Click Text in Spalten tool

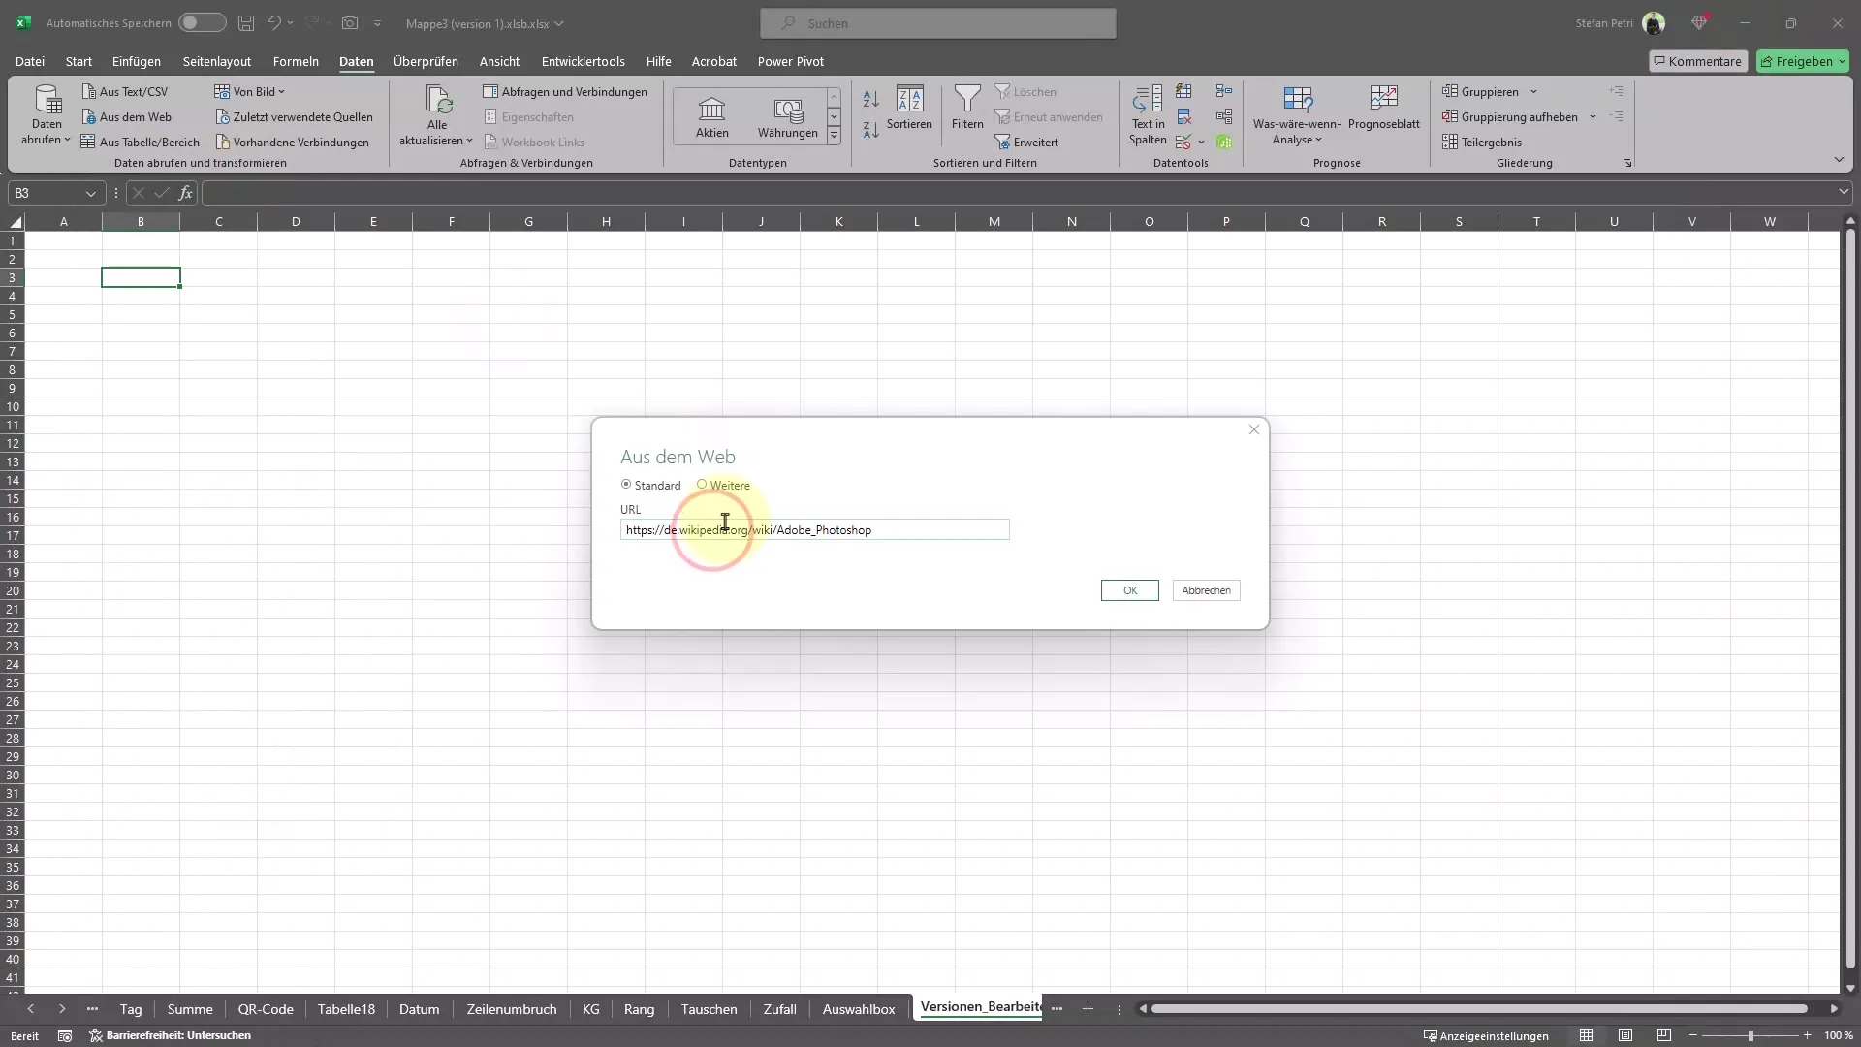(x=1148, y=115)
